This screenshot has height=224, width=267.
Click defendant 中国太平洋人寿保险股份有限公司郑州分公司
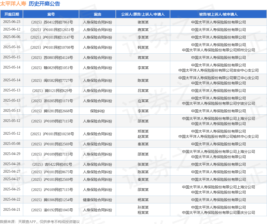(219, 50)
